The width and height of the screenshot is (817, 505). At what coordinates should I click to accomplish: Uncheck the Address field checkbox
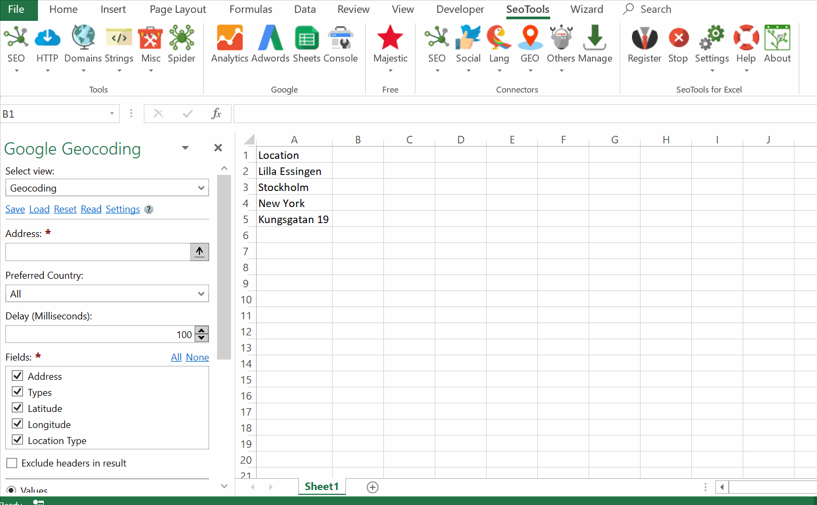pyautogui.click(x=18, y=376)
